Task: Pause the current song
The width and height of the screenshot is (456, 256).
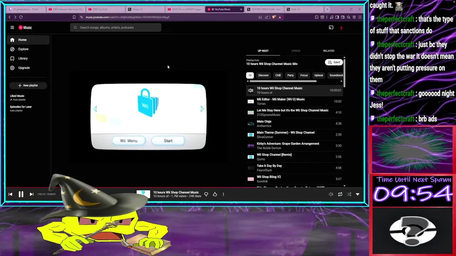Action: 21,194
